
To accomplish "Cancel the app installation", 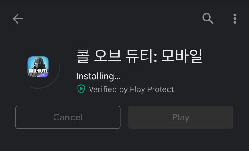I will (x=68, y=117).
